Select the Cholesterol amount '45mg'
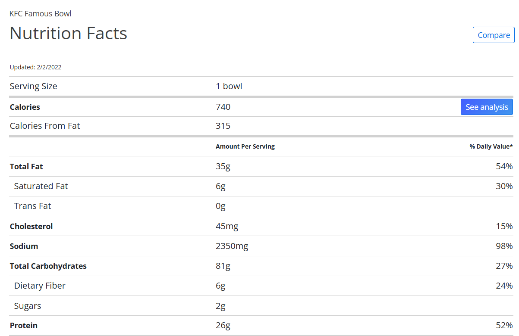The image size is (519, 336). click(x=227, y=226)
